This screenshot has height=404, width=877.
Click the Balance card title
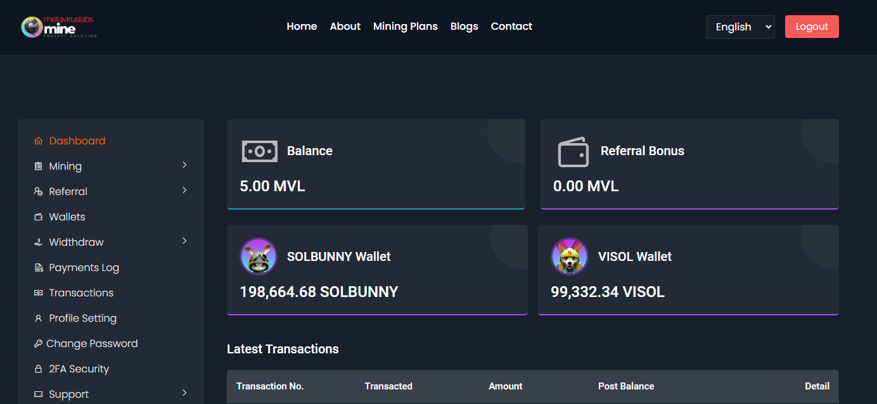pos(310,151)
